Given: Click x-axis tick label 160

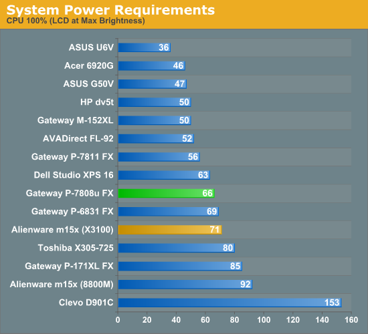Looking at the screenshot, I should (x=351, y=320).
